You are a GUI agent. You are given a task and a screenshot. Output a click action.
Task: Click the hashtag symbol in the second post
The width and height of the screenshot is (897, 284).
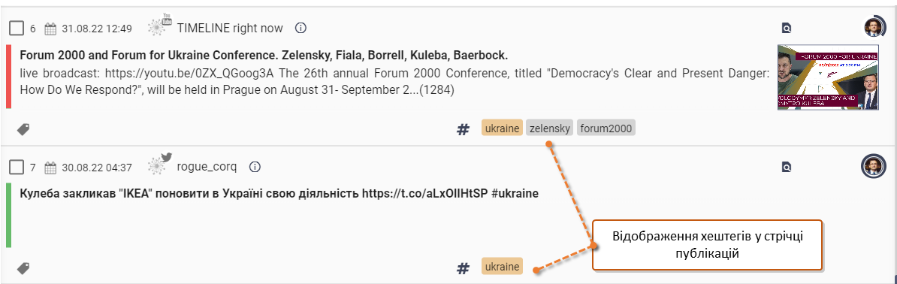click(x=463, y=267)
